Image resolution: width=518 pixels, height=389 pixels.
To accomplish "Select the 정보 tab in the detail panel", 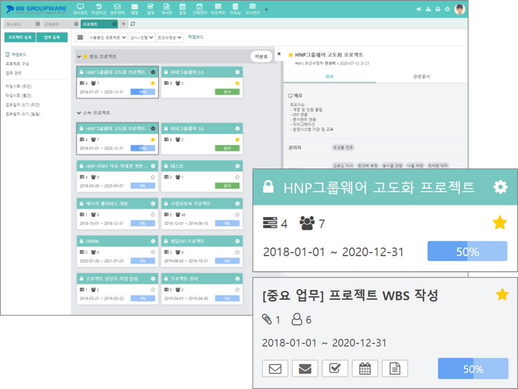I will point(329,76).
